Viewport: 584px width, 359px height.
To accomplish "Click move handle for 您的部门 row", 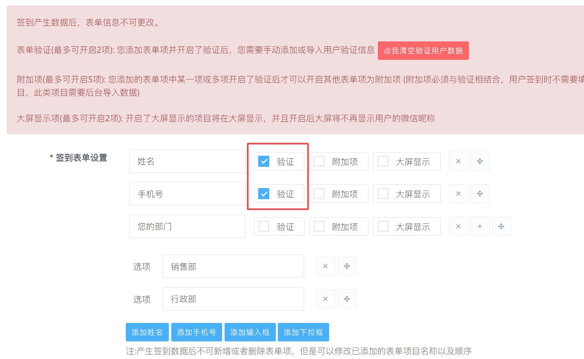I will (501, 227).
